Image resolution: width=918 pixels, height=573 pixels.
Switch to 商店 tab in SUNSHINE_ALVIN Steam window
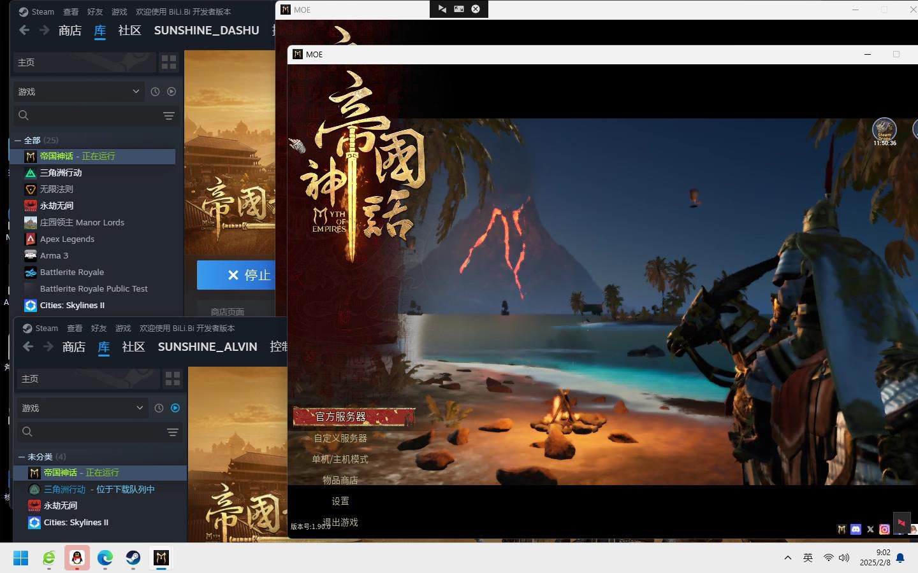click(74, 347)
